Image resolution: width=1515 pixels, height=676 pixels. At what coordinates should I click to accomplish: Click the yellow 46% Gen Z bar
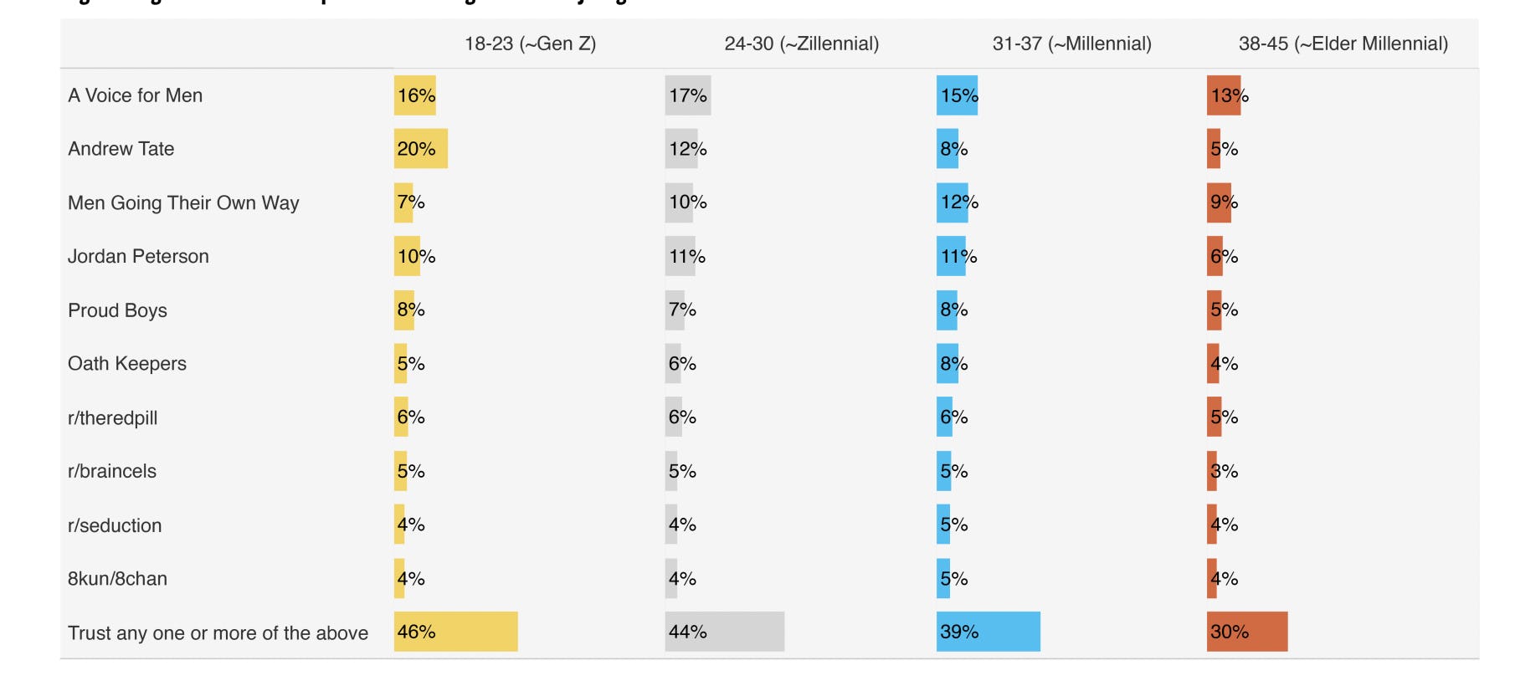456,632
